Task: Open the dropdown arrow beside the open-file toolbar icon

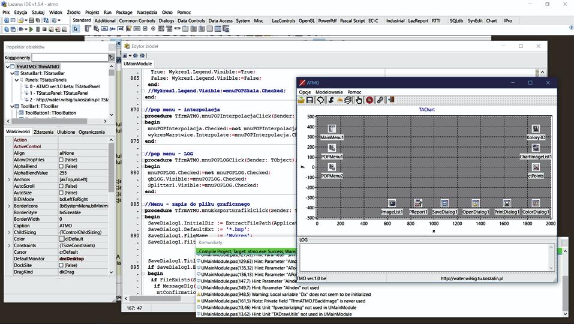Action: click(x=26, y=20)
